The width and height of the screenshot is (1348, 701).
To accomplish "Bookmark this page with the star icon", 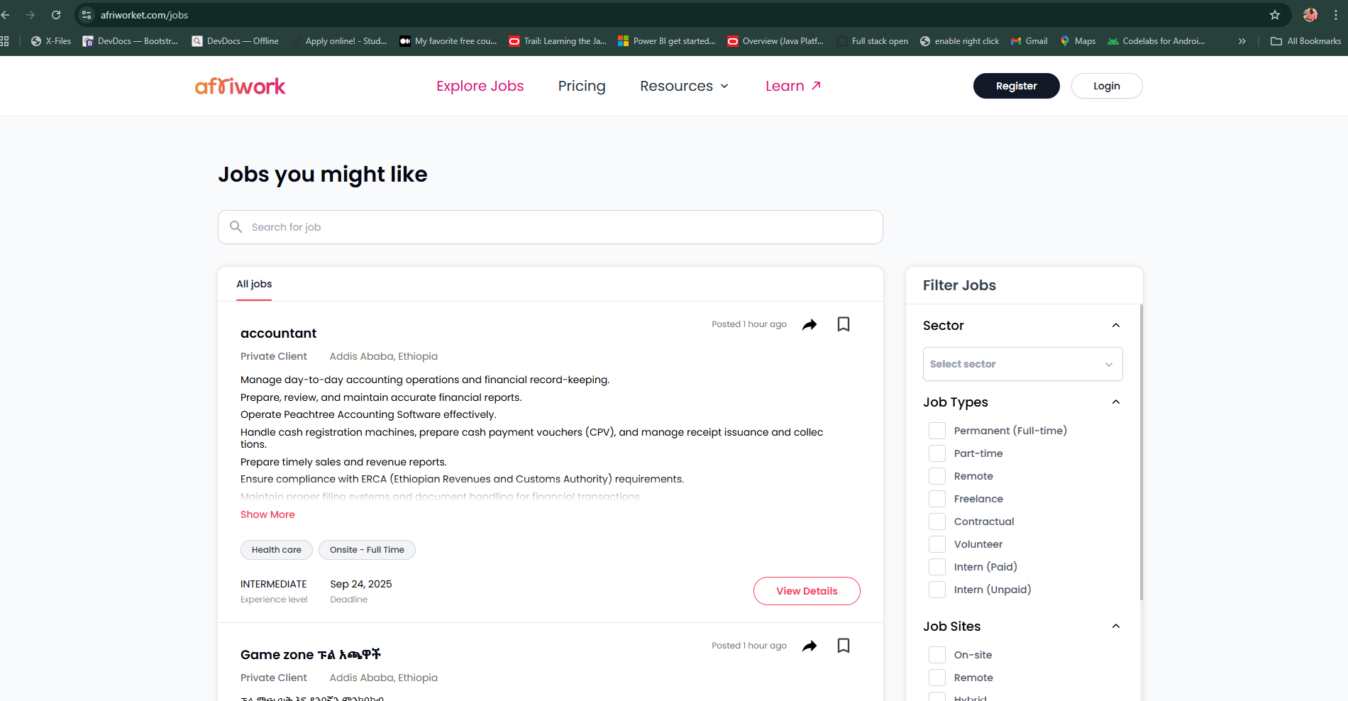I will [x=1275, y=15].
